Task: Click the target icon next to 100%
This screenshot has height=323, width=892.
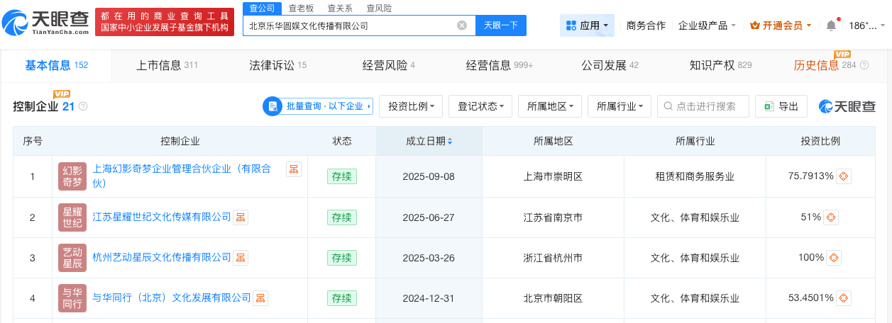Action: point(834,258)
